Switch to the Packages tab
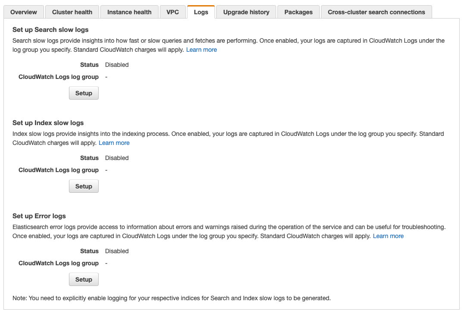Image resolution: width=464 pixels, height=314 pixels. 299,12
